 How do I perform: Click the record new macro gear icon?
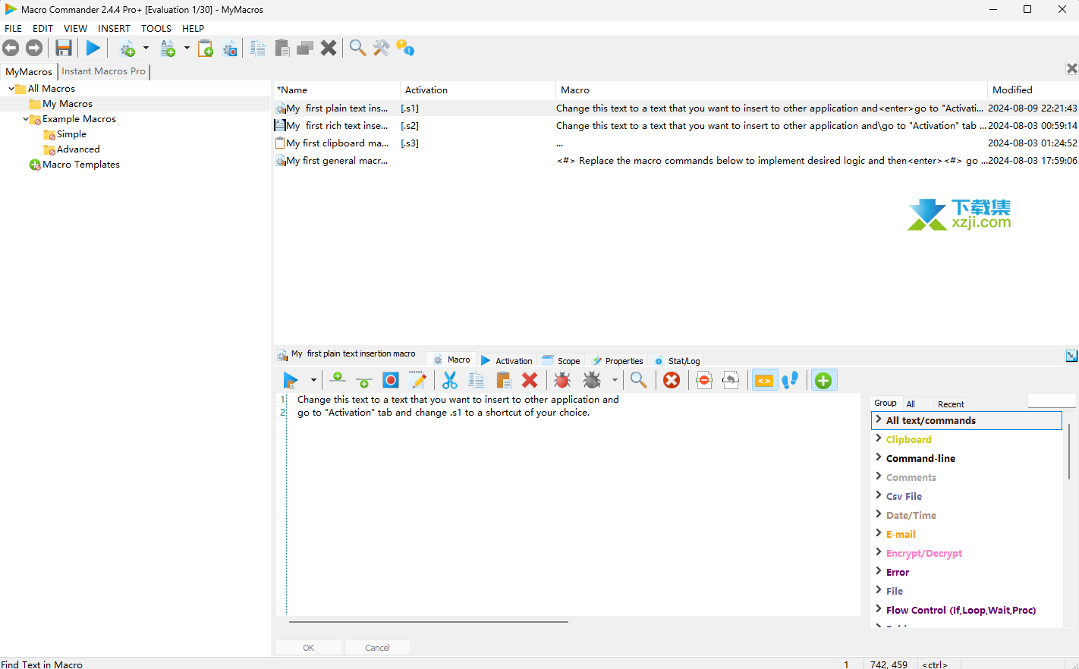click(230, 49)
